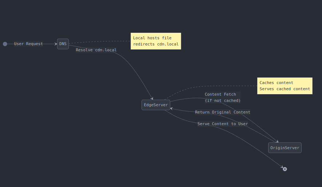Viewport: 322px width, 187px height.
Task: Click the filled start state circle
Action: [x=5, y=44]
